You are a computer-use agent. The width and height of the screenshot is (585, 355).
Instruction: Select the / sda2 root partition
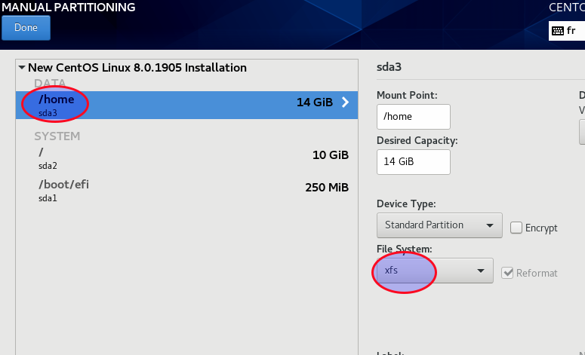pyautogui.click(x=186, y=158)
